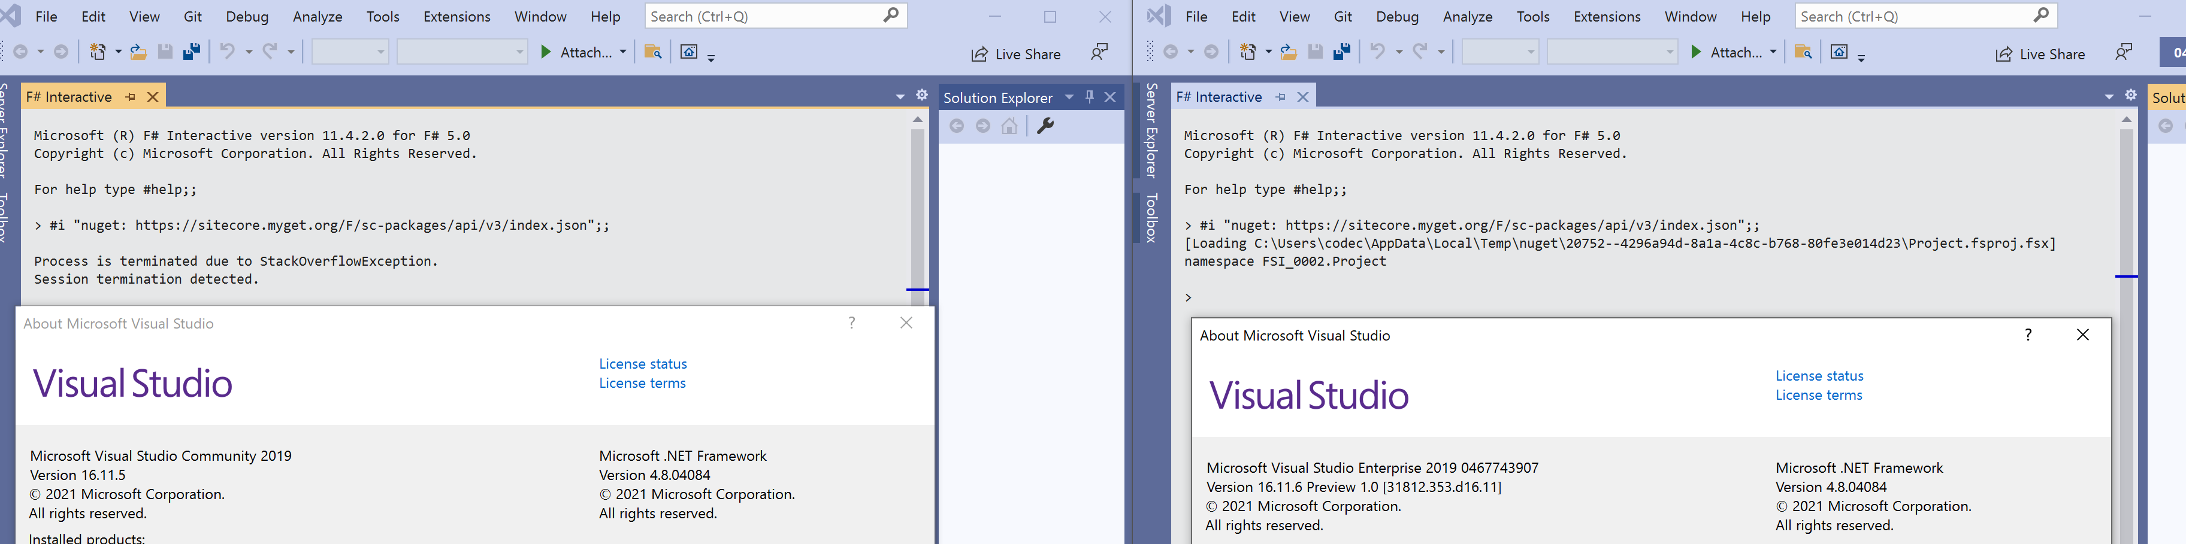Screen dimensions: 2186x544
Task: Unpin the Solution Explorer panel
Action: click(1089, 96)
